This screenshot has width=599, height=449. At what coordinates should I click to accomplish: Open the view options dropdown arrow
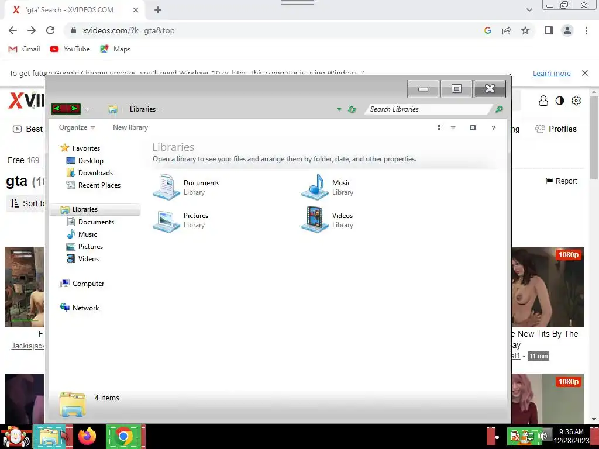coord(453,128)
